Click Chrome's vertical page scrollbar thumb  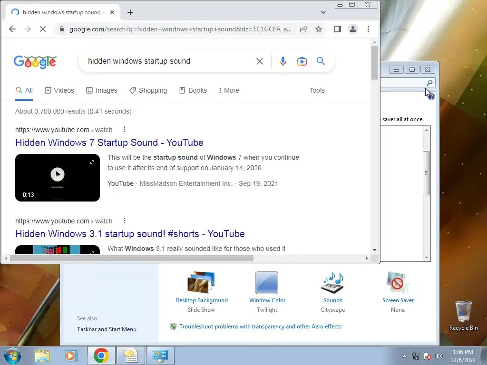click(x=374, y=62)
